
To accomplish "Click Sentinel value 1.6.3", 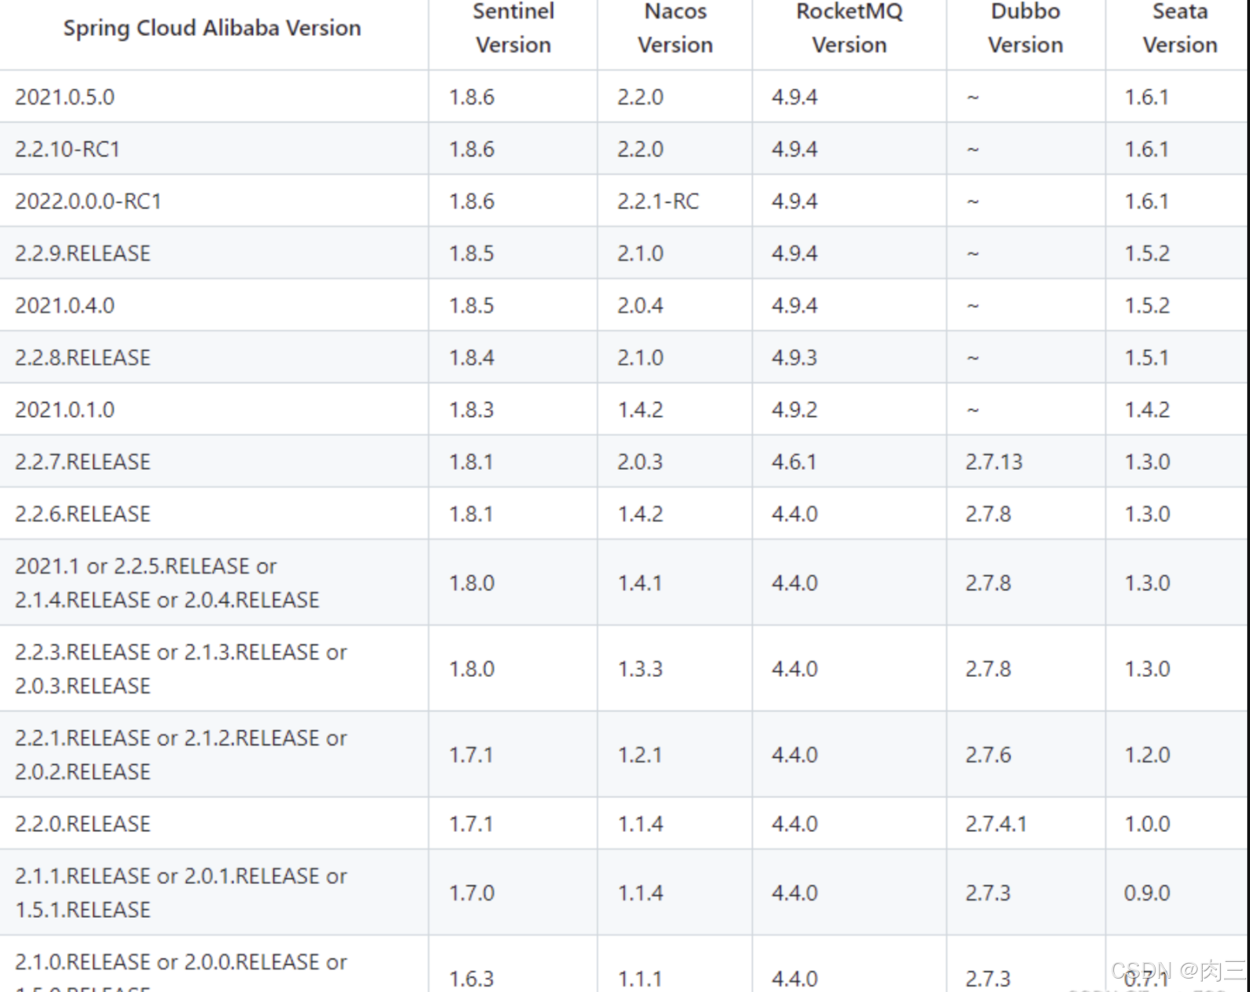I will tap(472, 979).
